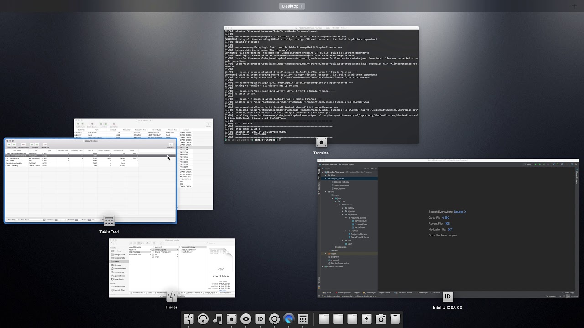Open the Trash in the dock
The image size is (584, 328).
pos(395,319)
